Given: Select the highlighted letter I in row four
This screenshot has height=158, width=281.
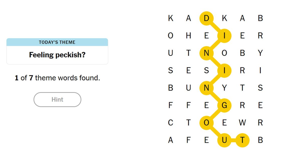Looking at the screenshot, I should (x=224, y=70).
